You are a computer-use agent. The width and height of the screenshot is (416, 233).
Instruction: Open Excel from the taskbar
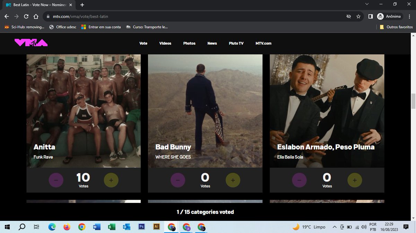(112, 227)
